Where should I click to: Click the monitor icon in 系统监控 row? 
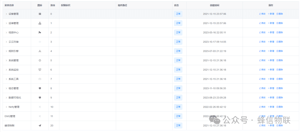pyautogui.click(x=40, y=70)
